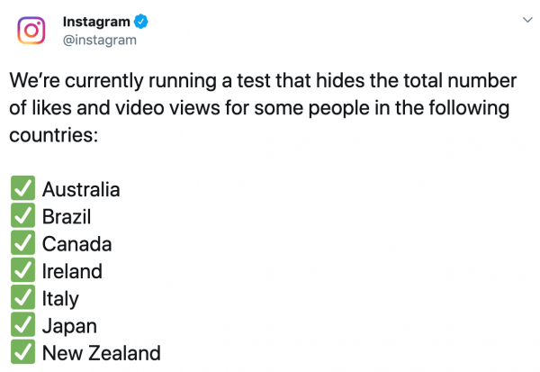Viewport: 540px width, 372px height.
Task: Select the word Brazil in the list
Action: pos(67,217)
